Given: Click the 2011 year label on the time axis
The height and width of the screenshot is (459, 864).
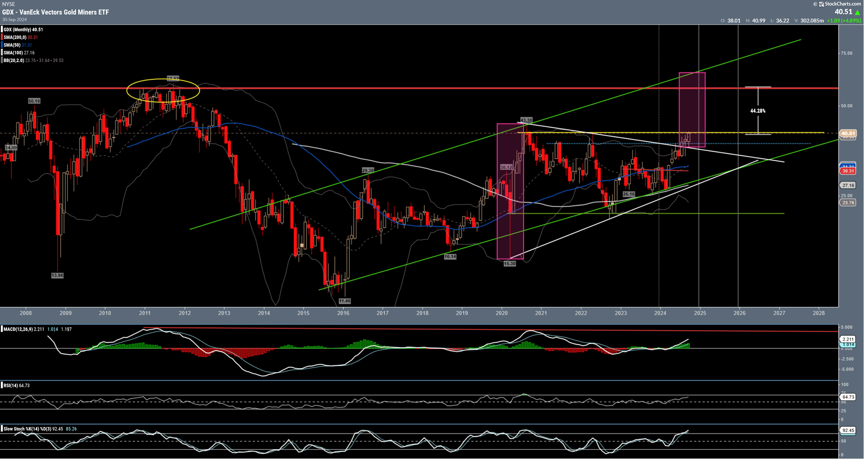Looking at the screenshot, I should click(x=144, y=313).
